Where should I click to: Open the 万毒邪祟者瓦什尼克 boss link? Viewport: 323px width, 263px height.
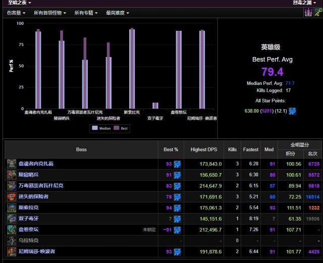click(41, 186)
